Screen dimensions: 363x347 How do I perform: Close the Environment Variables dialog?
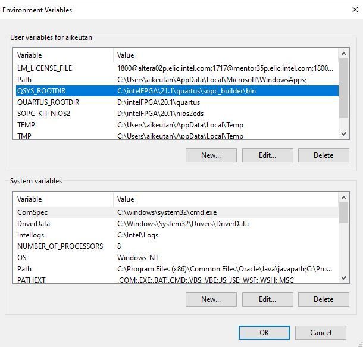pyautogui.click(x=355, y=10)
